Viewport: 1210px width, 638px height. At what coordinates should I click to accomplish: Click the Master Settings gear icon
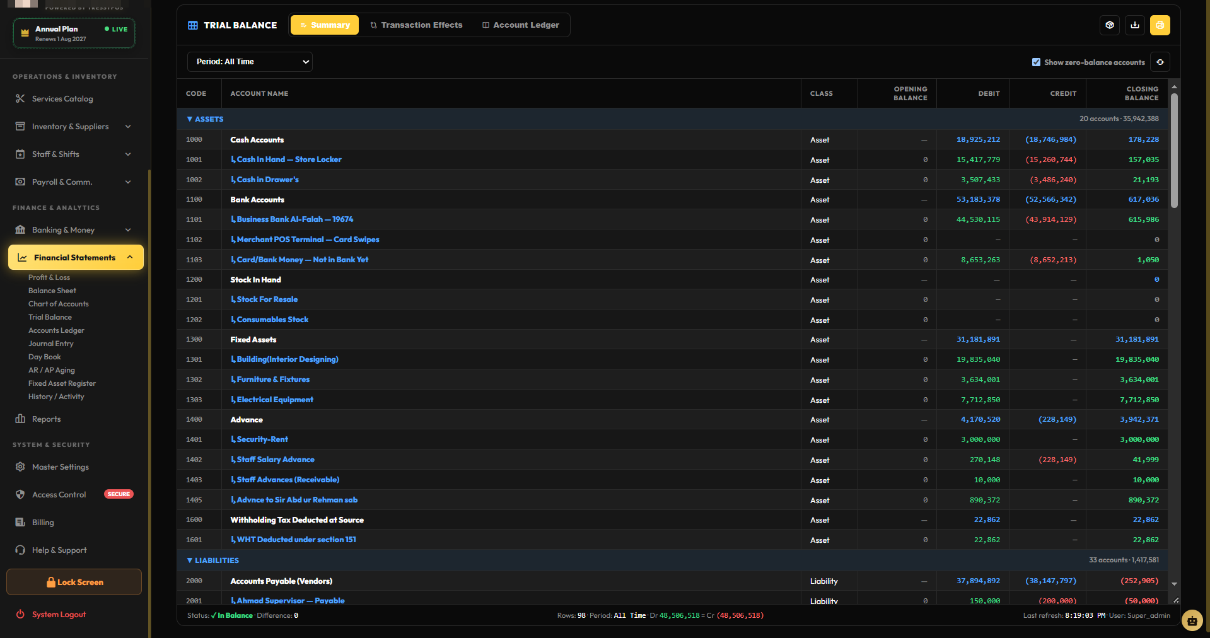pyautogui.click(x=20, y=467)
